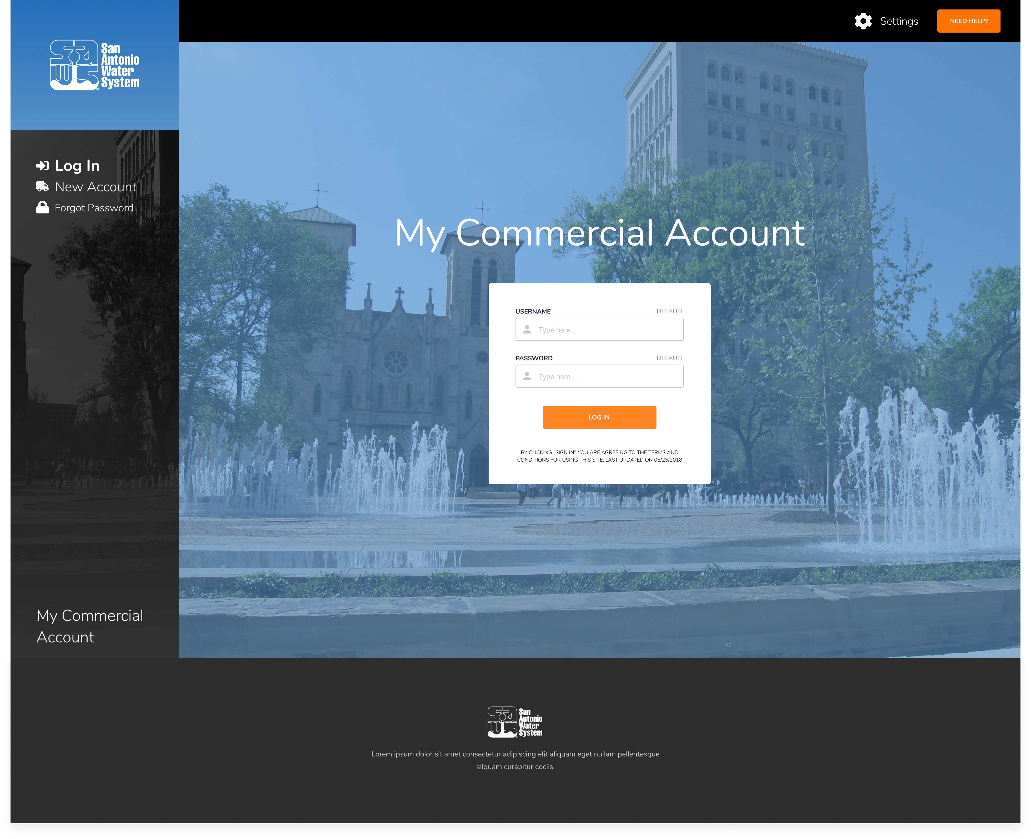Viewport: 1031px width, 839px height.
Task: Click the orange LOG IN button
Action: 599,417
